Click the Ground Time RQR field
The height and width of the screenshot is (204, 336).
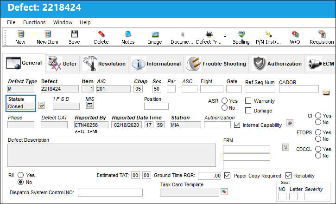click(x=209, y=176)
